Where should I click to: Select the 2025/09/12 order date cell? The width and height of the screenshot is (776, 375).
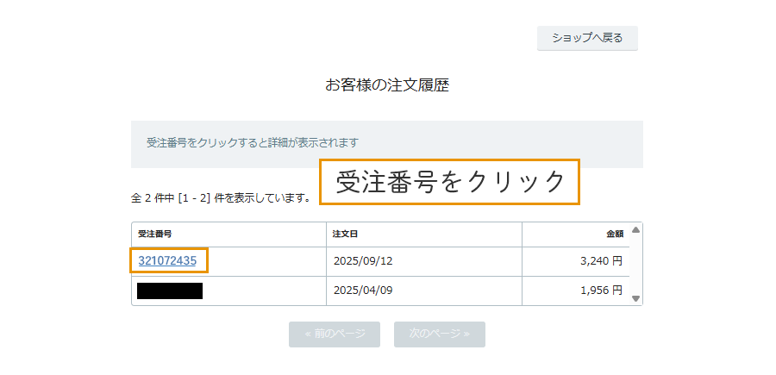click(x=362, y=261)
